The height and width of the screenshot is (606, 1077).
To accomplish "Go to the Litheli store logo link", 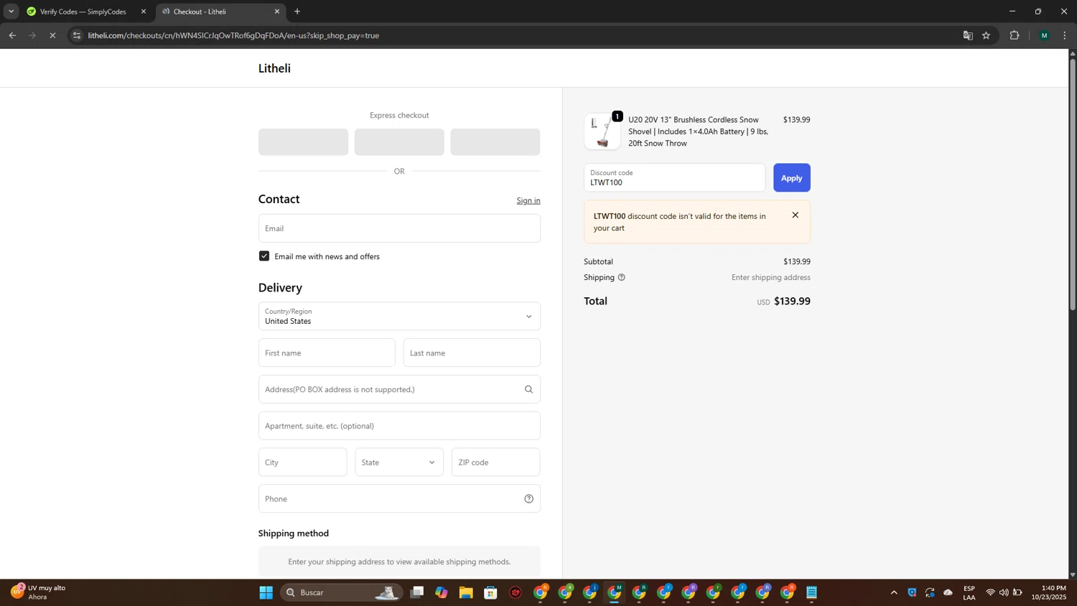I will (274, 68).
